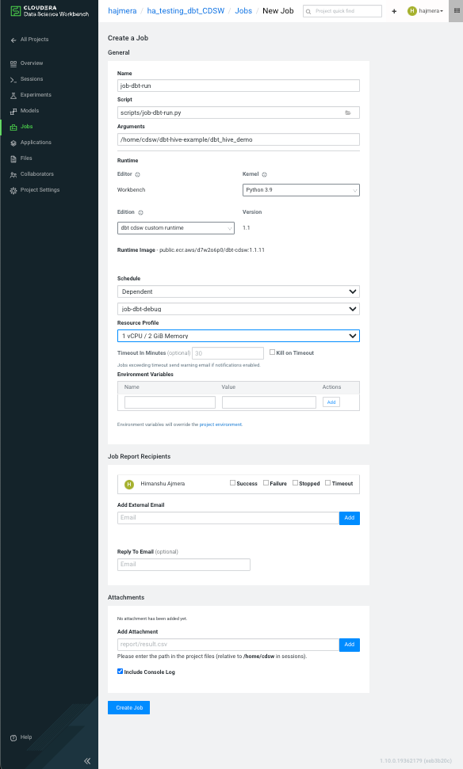
Task: Click the Collaborators people icon
Action: (13, 174)
